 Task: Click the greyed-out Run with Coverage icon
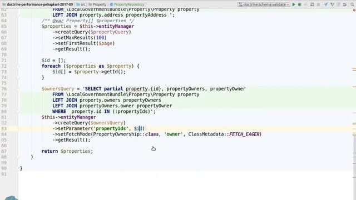click(306, 4)
